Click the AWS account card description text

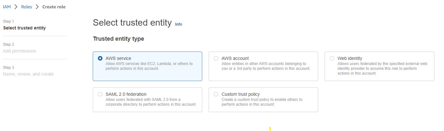(x=266, y=66)
